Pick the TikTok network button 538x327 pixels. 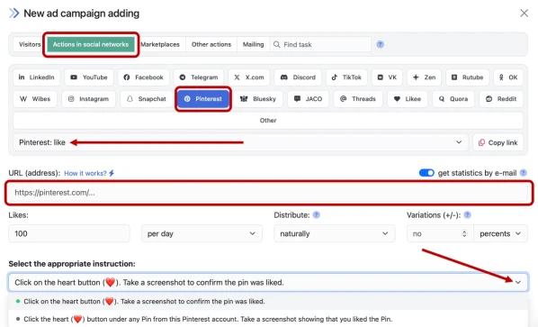point(346,77)
